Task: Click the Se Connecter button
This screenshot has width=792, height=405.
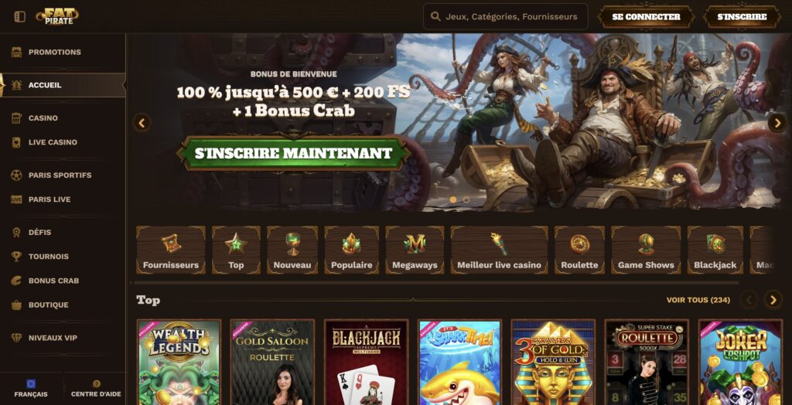Action: [646, 17]
